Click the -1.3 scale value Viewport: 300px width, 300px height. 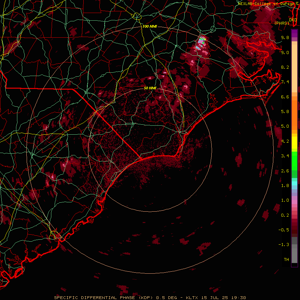[x=284, y=245]
